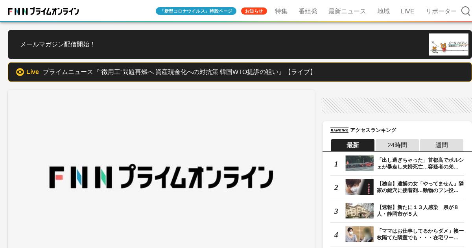
Task: Open the プライムニュース live stream link
Action: [179, 72]
